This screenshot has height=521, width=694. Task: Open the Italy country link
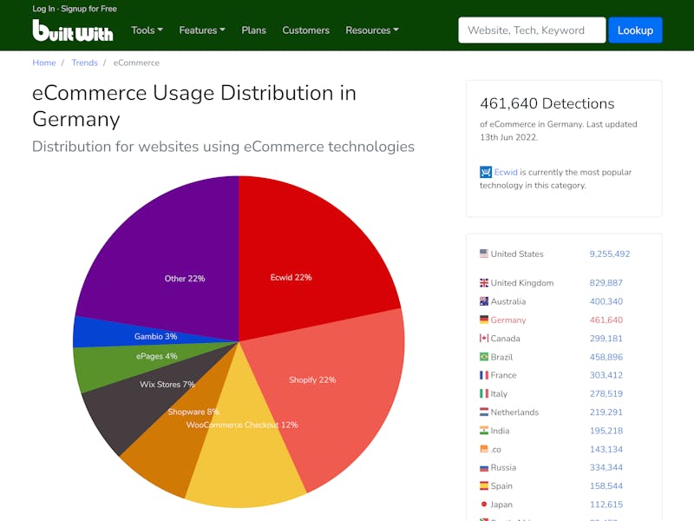pyautogui.click(x=500, y=394)
